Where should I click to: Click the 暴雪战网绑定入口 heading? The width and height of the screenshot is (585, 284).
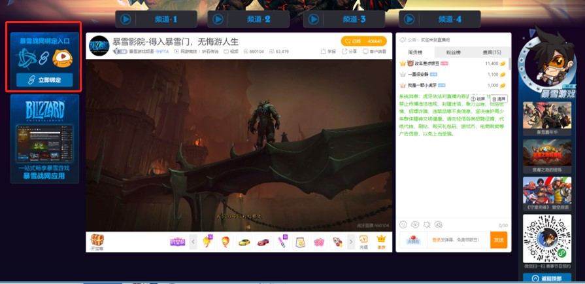[x=44, y=41]
